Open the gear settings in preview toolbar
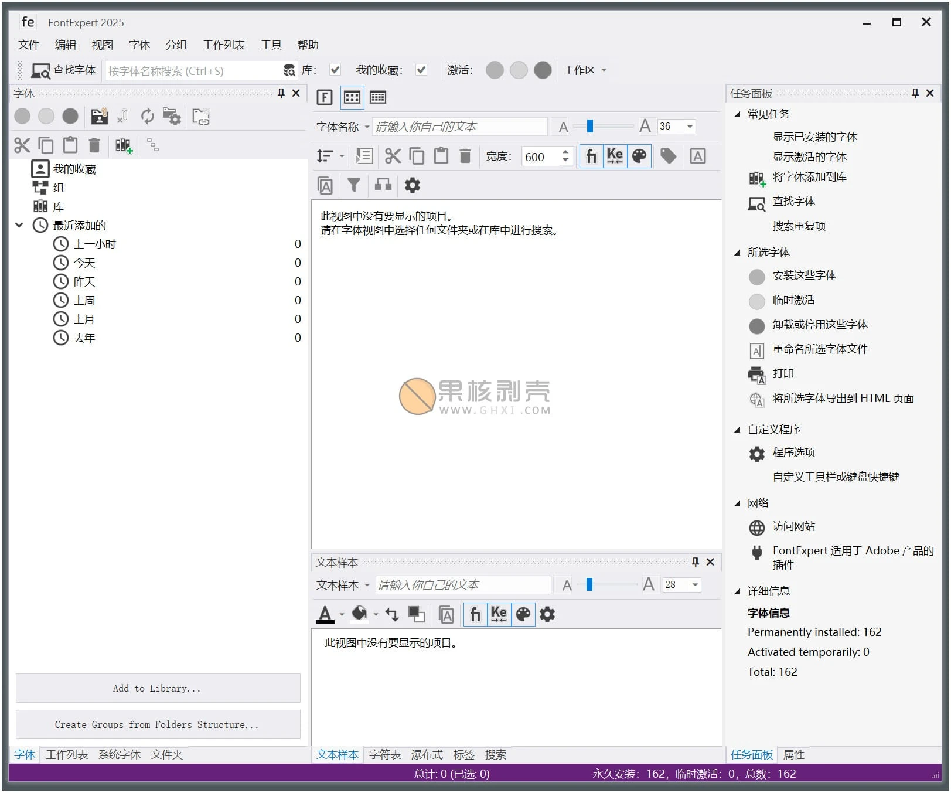Viewport: 951px width, 793px height. (x=413, y=185)
